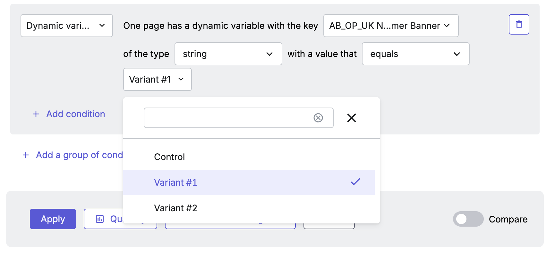Toggle the Compare switch
Image resolution: width=555 pixels, height=258 pixels.
coord(468,219)
